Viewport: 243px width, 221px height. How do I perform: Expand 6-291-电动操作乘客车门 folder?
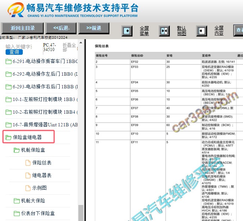pyautogui.click(x=45, y=61)
